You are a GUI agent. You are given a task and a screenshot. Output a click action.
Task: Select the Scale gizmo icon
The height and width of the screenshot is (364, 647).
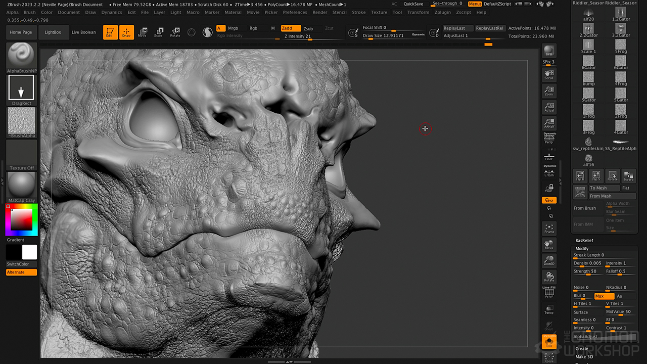pos(158,32)
